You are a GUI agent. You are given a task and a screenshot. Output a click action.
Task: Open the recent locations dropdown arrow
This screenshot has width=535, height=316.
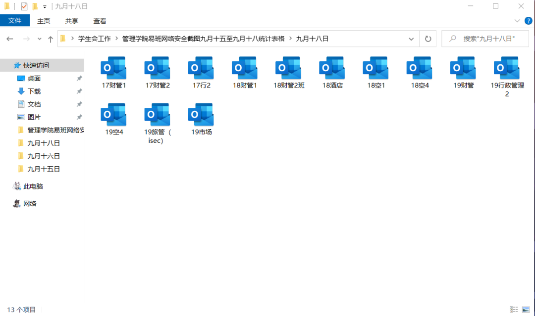click(x=40, y=39)
